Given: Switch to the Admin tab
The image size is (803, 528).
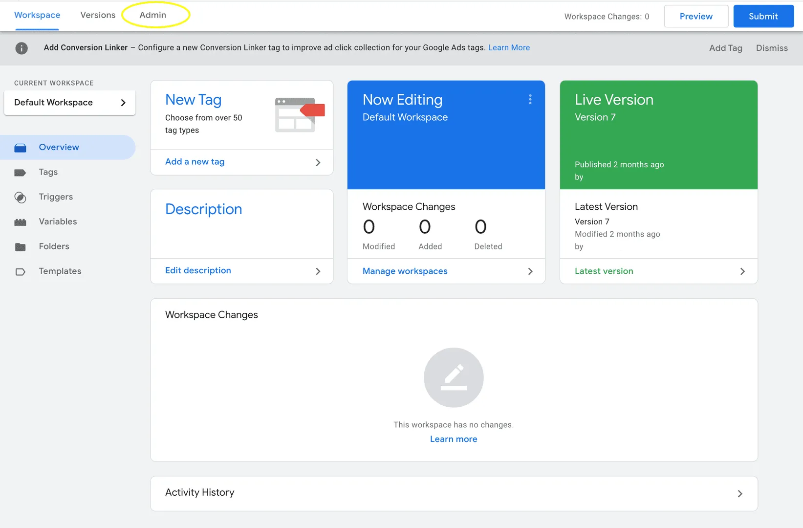Looking at the screenshot, I should pos(152,15).
